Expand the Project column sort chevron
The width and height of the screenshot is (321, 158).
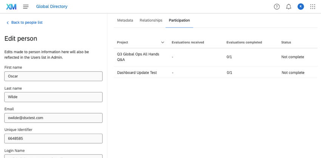(x=163, y=42)
